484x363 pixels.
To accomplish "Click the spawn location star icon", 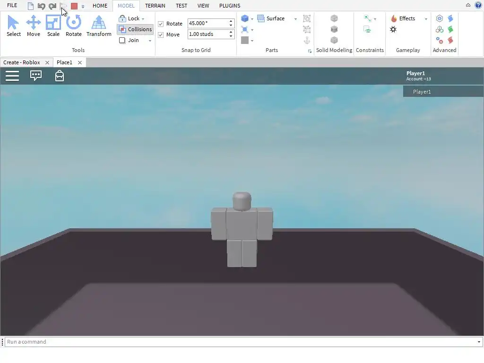I will point(393,29).
